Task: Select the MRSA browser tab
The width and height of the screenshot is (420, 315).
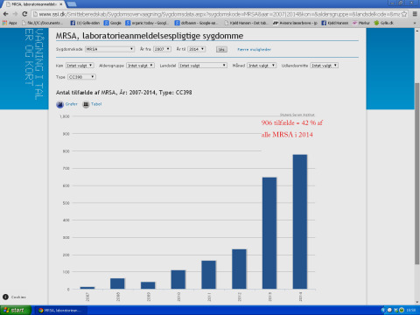Action: (34, 4)
